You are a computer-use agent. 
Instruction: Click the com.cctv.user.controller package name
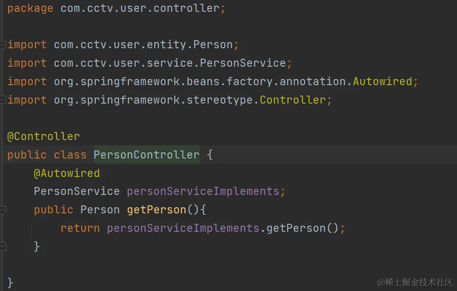point(140,9)
